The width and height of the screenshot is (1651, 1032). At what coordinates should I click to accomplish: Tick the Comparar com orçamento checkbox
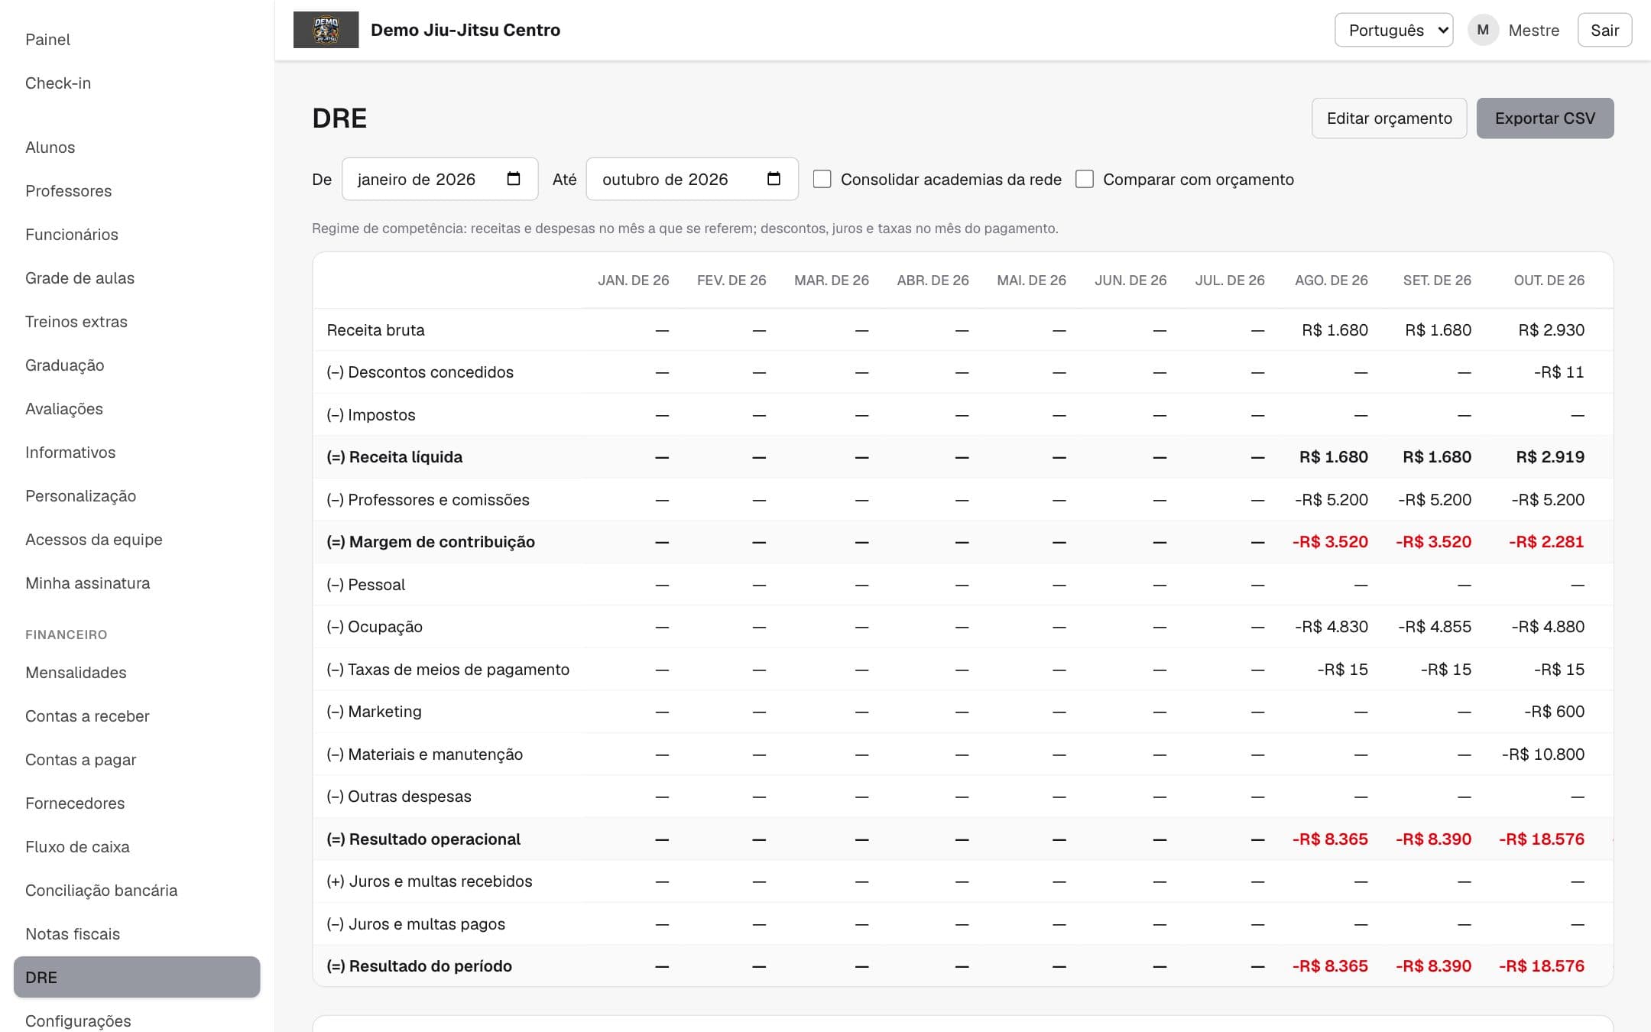click(x=1084, y=179)
